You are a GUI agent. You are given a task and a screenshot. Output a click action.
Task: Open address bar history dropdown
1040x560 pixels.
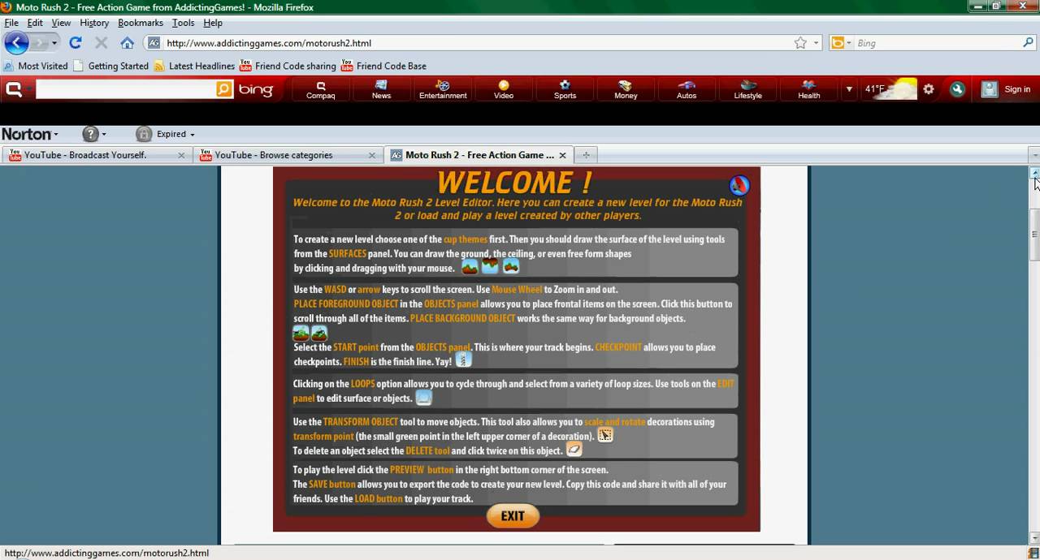817,43
